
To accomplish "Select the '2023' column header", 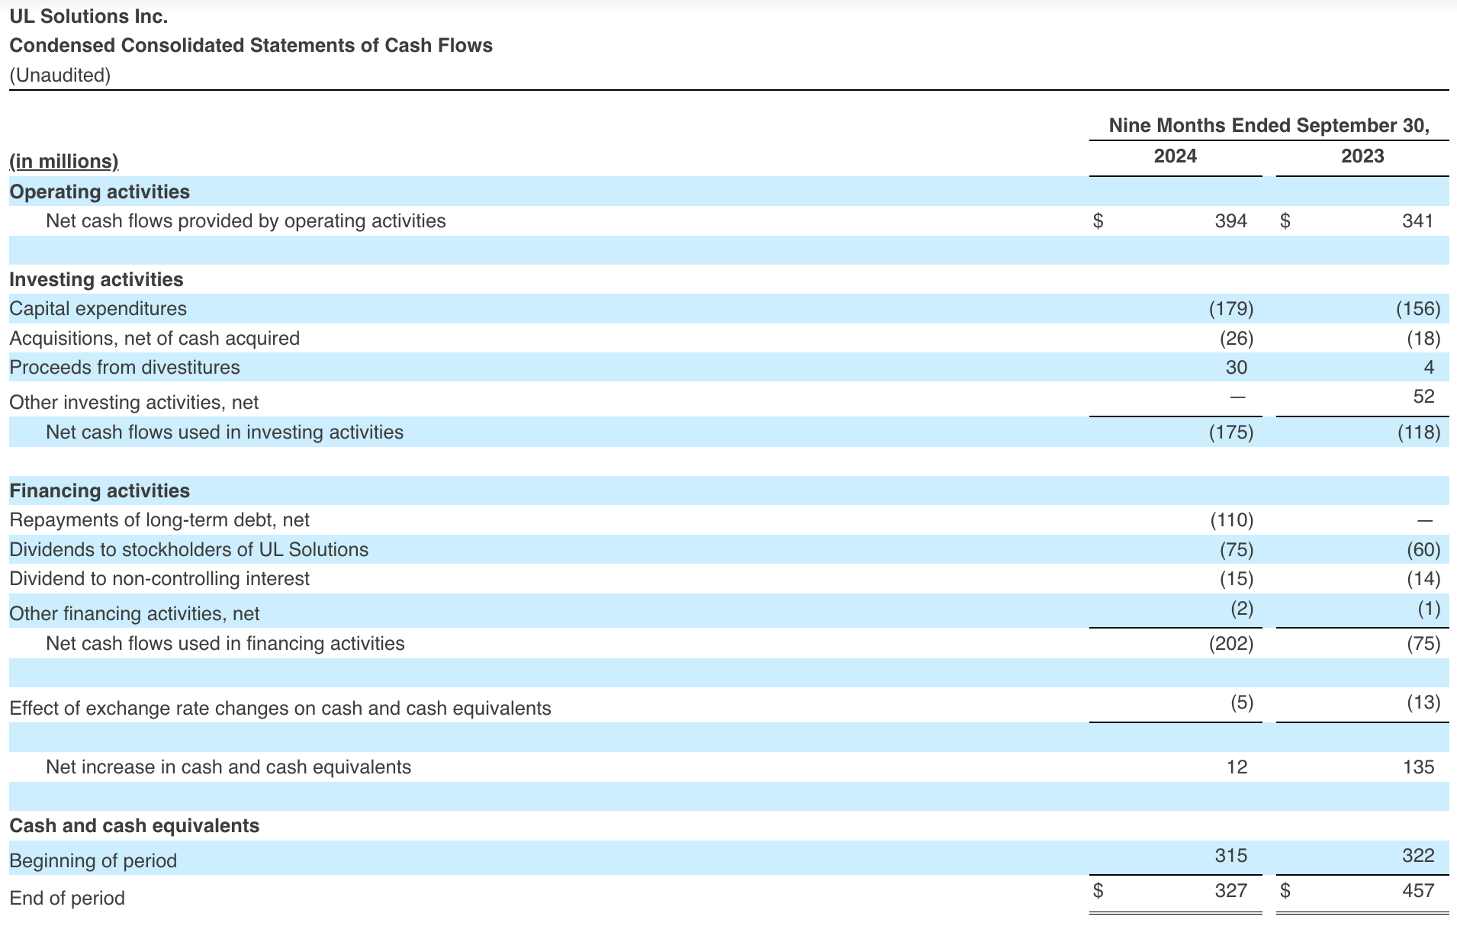I will [x=1362, y=156].
